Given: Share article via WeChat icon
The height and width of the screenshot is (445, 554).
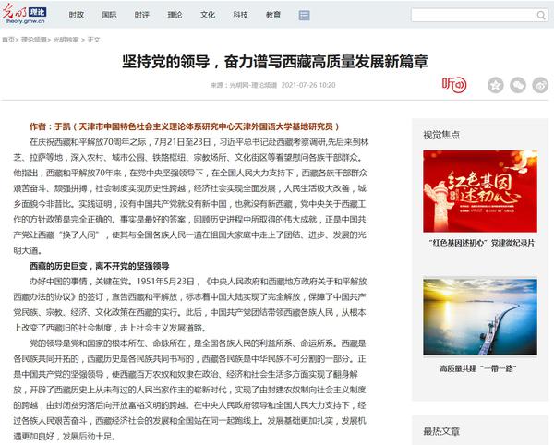Looking at the screenshot, I should pyautogui.click(x=518, y=85).
